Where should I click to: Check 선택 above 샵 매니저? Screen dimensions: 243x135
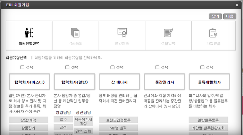click(112, 67)
